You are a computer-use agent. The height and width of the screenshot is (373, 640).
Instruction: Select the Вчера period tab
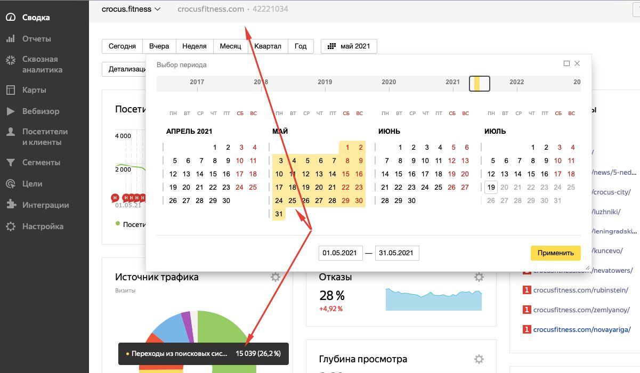point(159,46)
